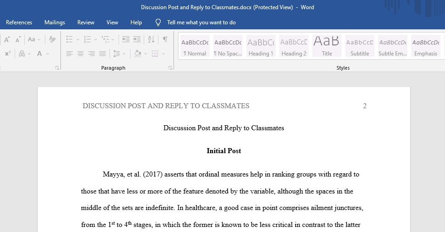Open the font color dropdown arrow
This screenshot has height=232, width=445.
[x=48, y=54]
